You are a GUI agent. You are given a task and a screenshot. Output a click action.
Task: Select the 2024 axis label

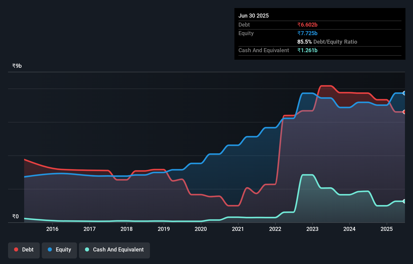pos(349,229)
